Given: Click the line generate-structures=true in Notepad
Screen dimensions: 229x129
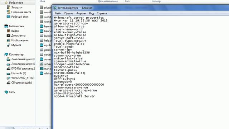Looking at the screenshot, I should click(75, 90).
